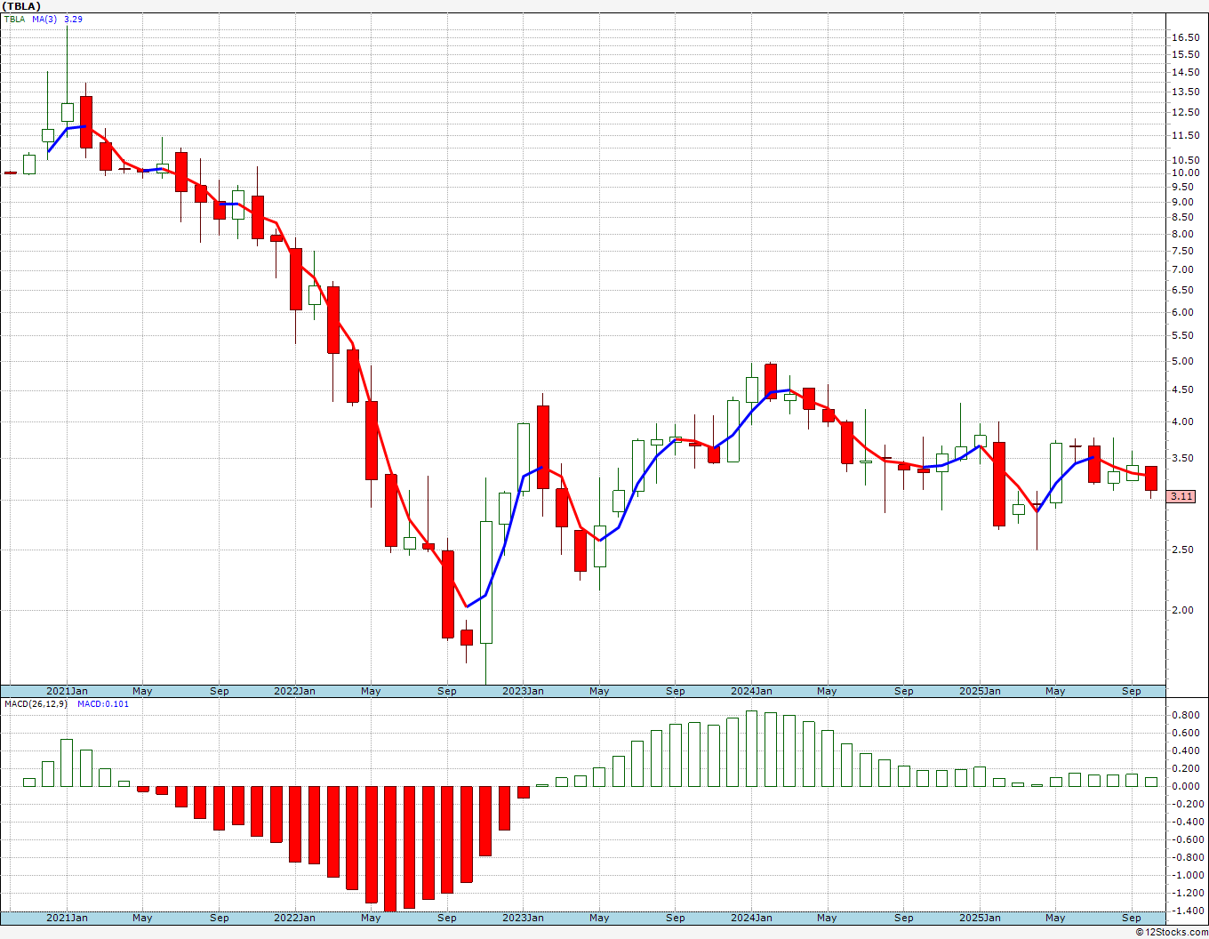Select the deepest red MACD histogram bar
Screen dimensions: 1209x939
pyautogui.click(x=390, y=849)
